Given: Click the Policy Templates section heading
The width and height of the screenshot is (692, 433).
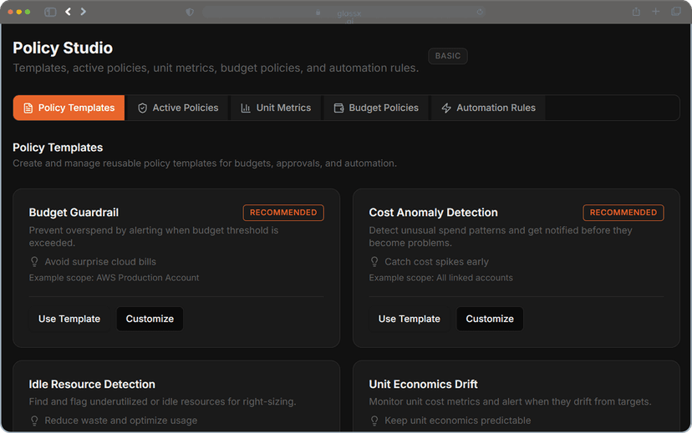Looking at the screenshot, I should [x=58, y=148].
